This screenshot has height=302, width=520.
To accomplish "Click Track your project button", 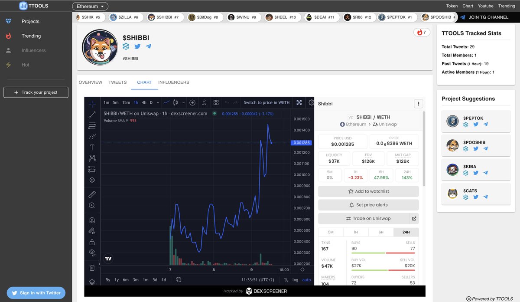I will click(x=36, y=92).
